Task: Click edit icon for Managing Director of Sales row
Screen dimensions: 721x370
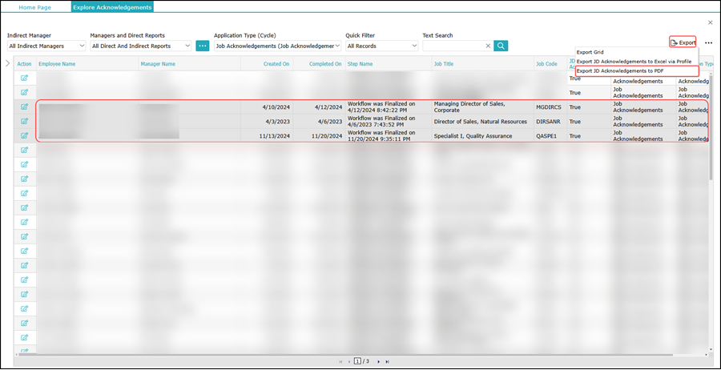Action: (25, 107)
